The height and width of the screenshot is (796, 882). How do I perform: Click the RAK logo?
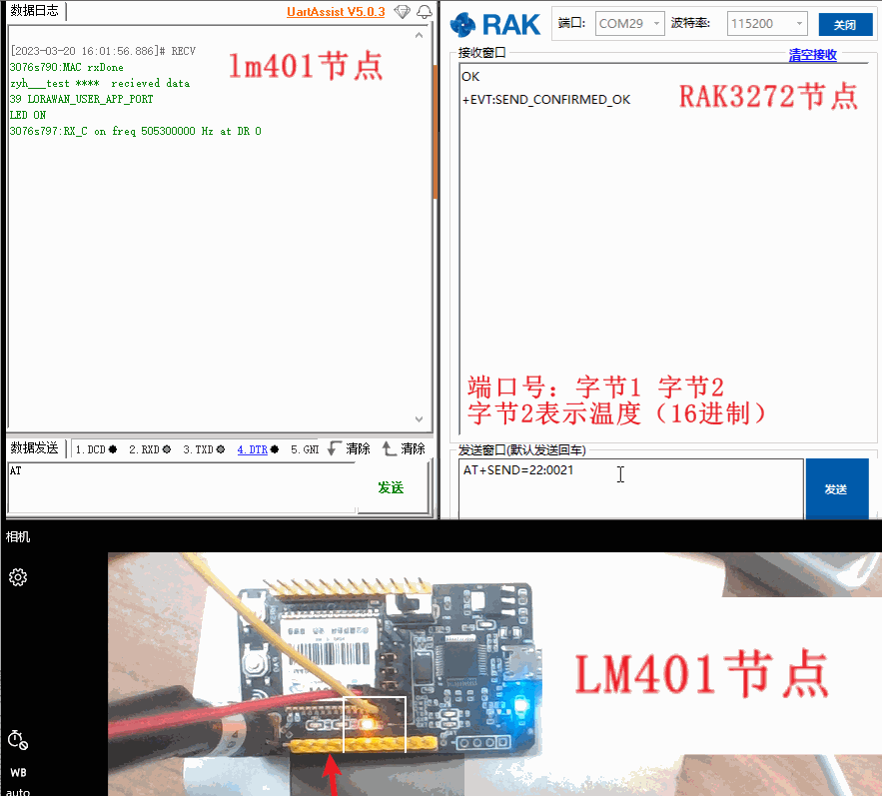coord(495,24)
